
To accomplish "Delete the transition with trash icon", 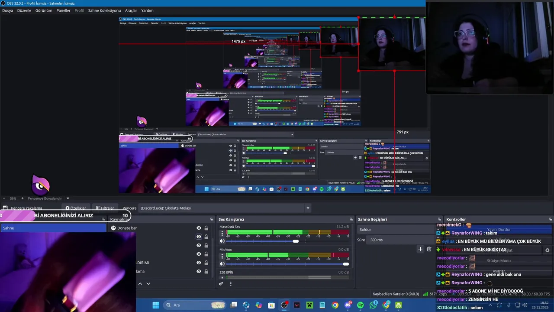I will [429, 249].
